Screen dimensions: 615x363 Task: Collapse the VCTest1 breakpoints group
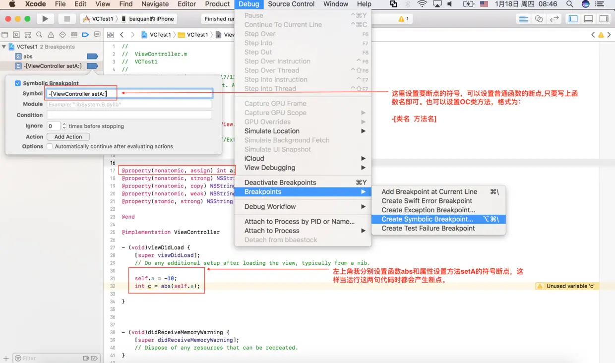(4, 47)
